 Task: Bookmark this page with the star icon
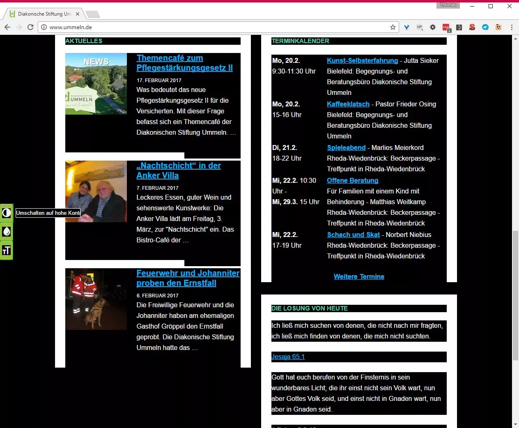pos(393,27)
